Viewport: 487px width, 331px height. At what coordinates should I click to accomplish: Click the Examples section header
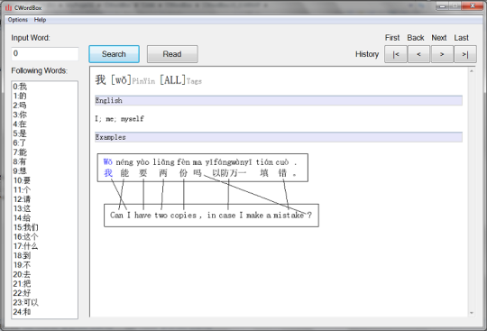[279, 137]
